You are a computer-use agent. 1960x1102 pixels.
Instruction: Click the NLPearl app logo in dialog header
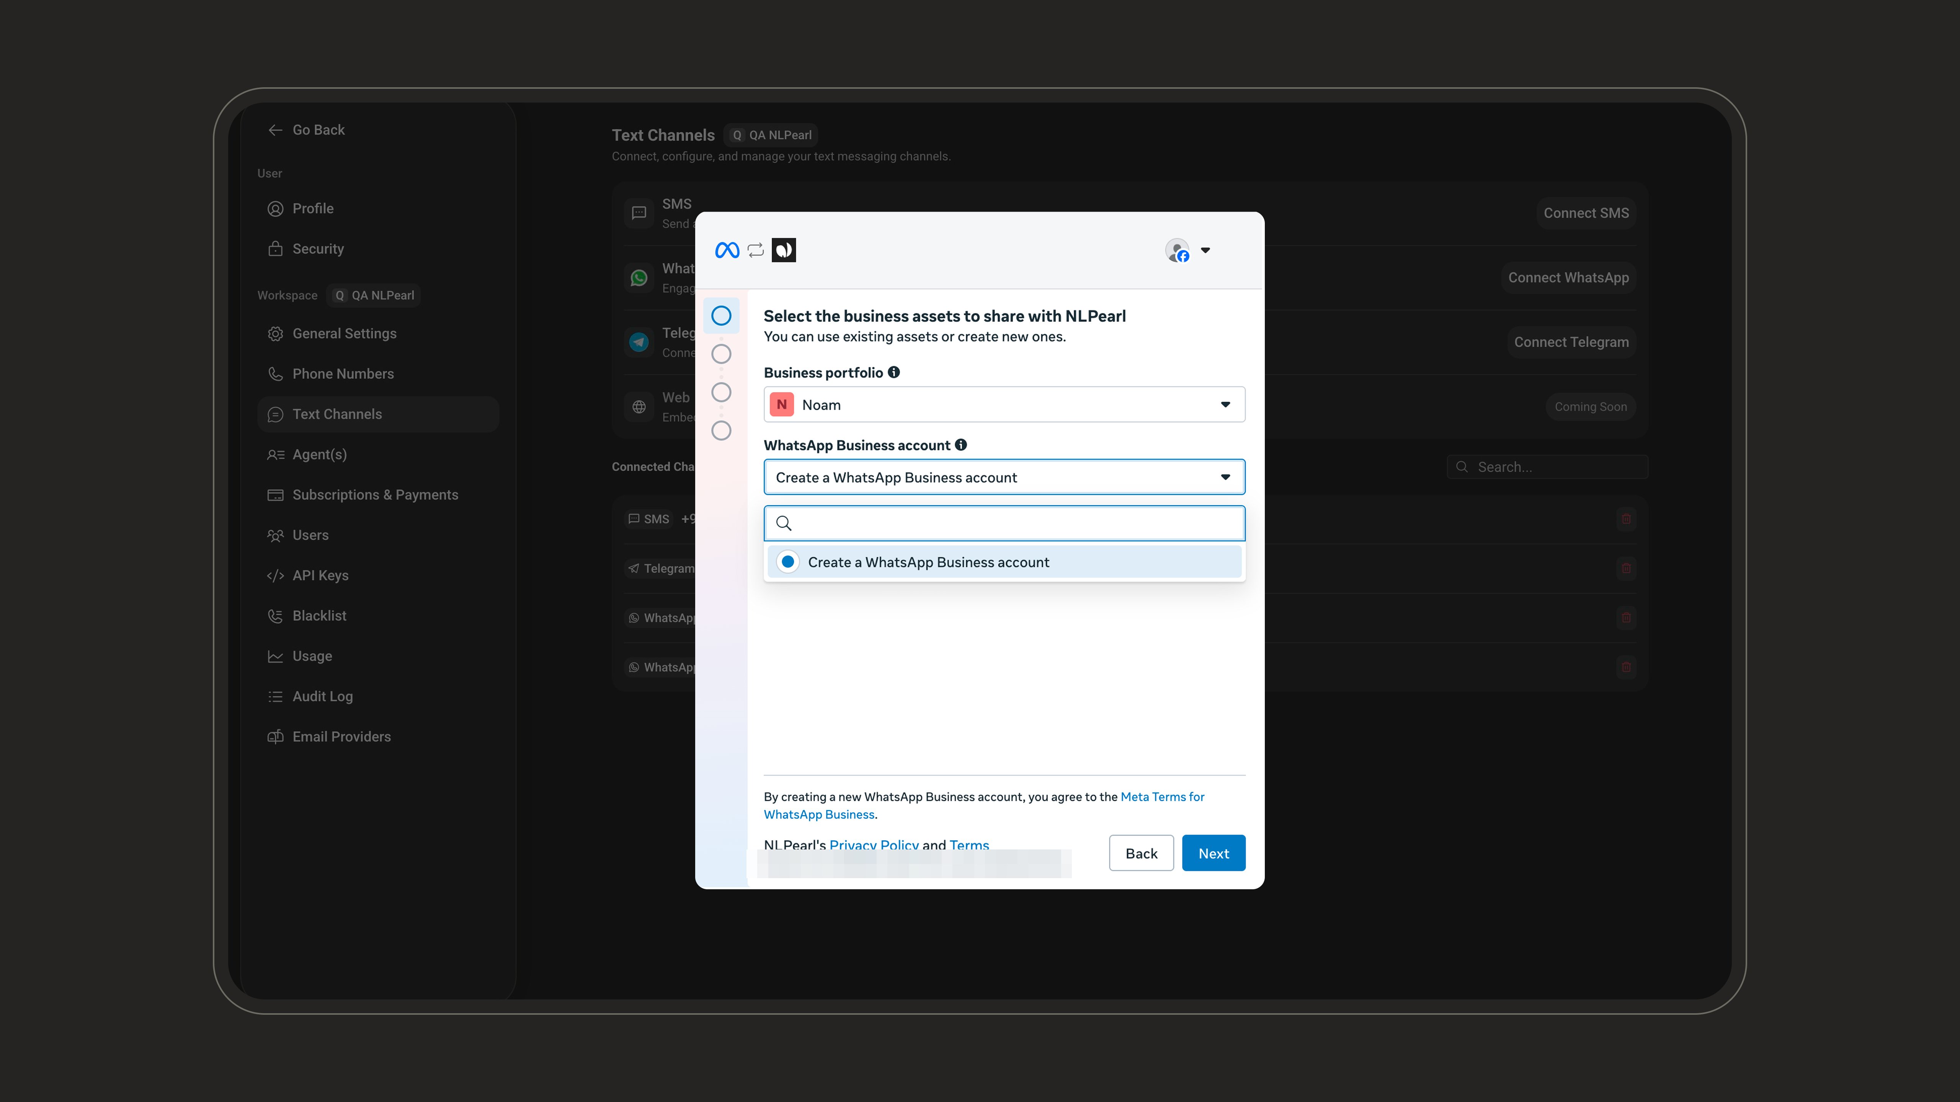tap(784, 250)
